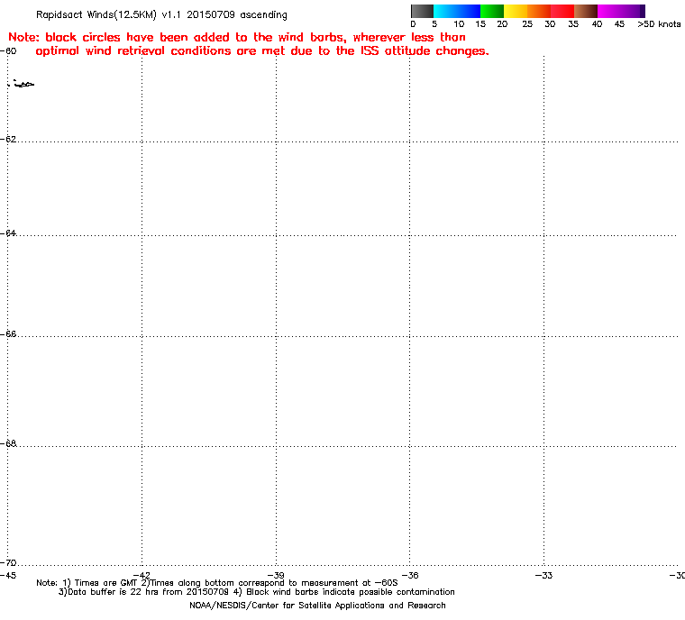Click the red 30-35 knots color segment

[562, 11]
